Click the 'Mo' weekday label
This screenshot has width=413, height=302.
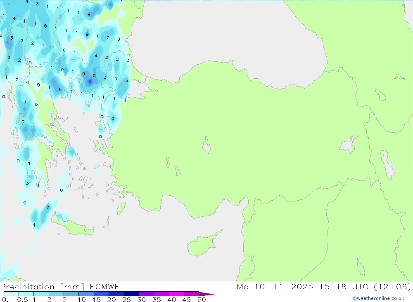(242, 286)
